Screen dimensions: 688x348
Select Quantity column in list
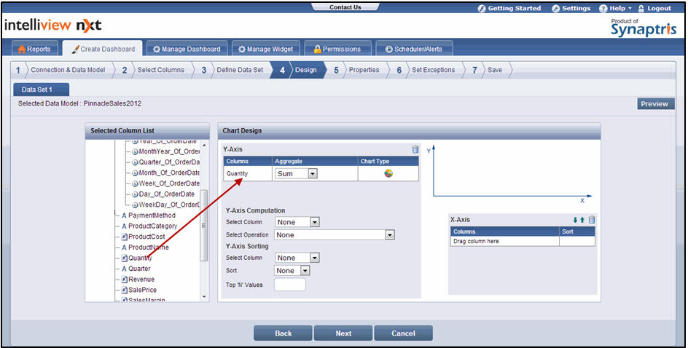(136, 258)
